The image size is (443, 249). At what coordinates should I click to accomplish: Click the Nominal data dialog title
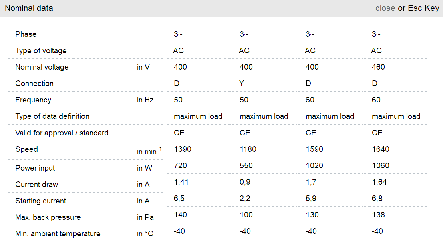(x=29, y=8)
